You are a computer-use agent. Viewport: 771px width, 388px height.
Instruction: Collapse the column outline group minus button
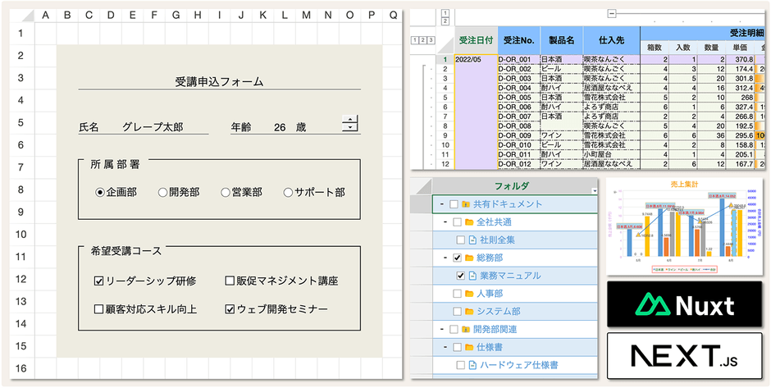coord(611,15)
